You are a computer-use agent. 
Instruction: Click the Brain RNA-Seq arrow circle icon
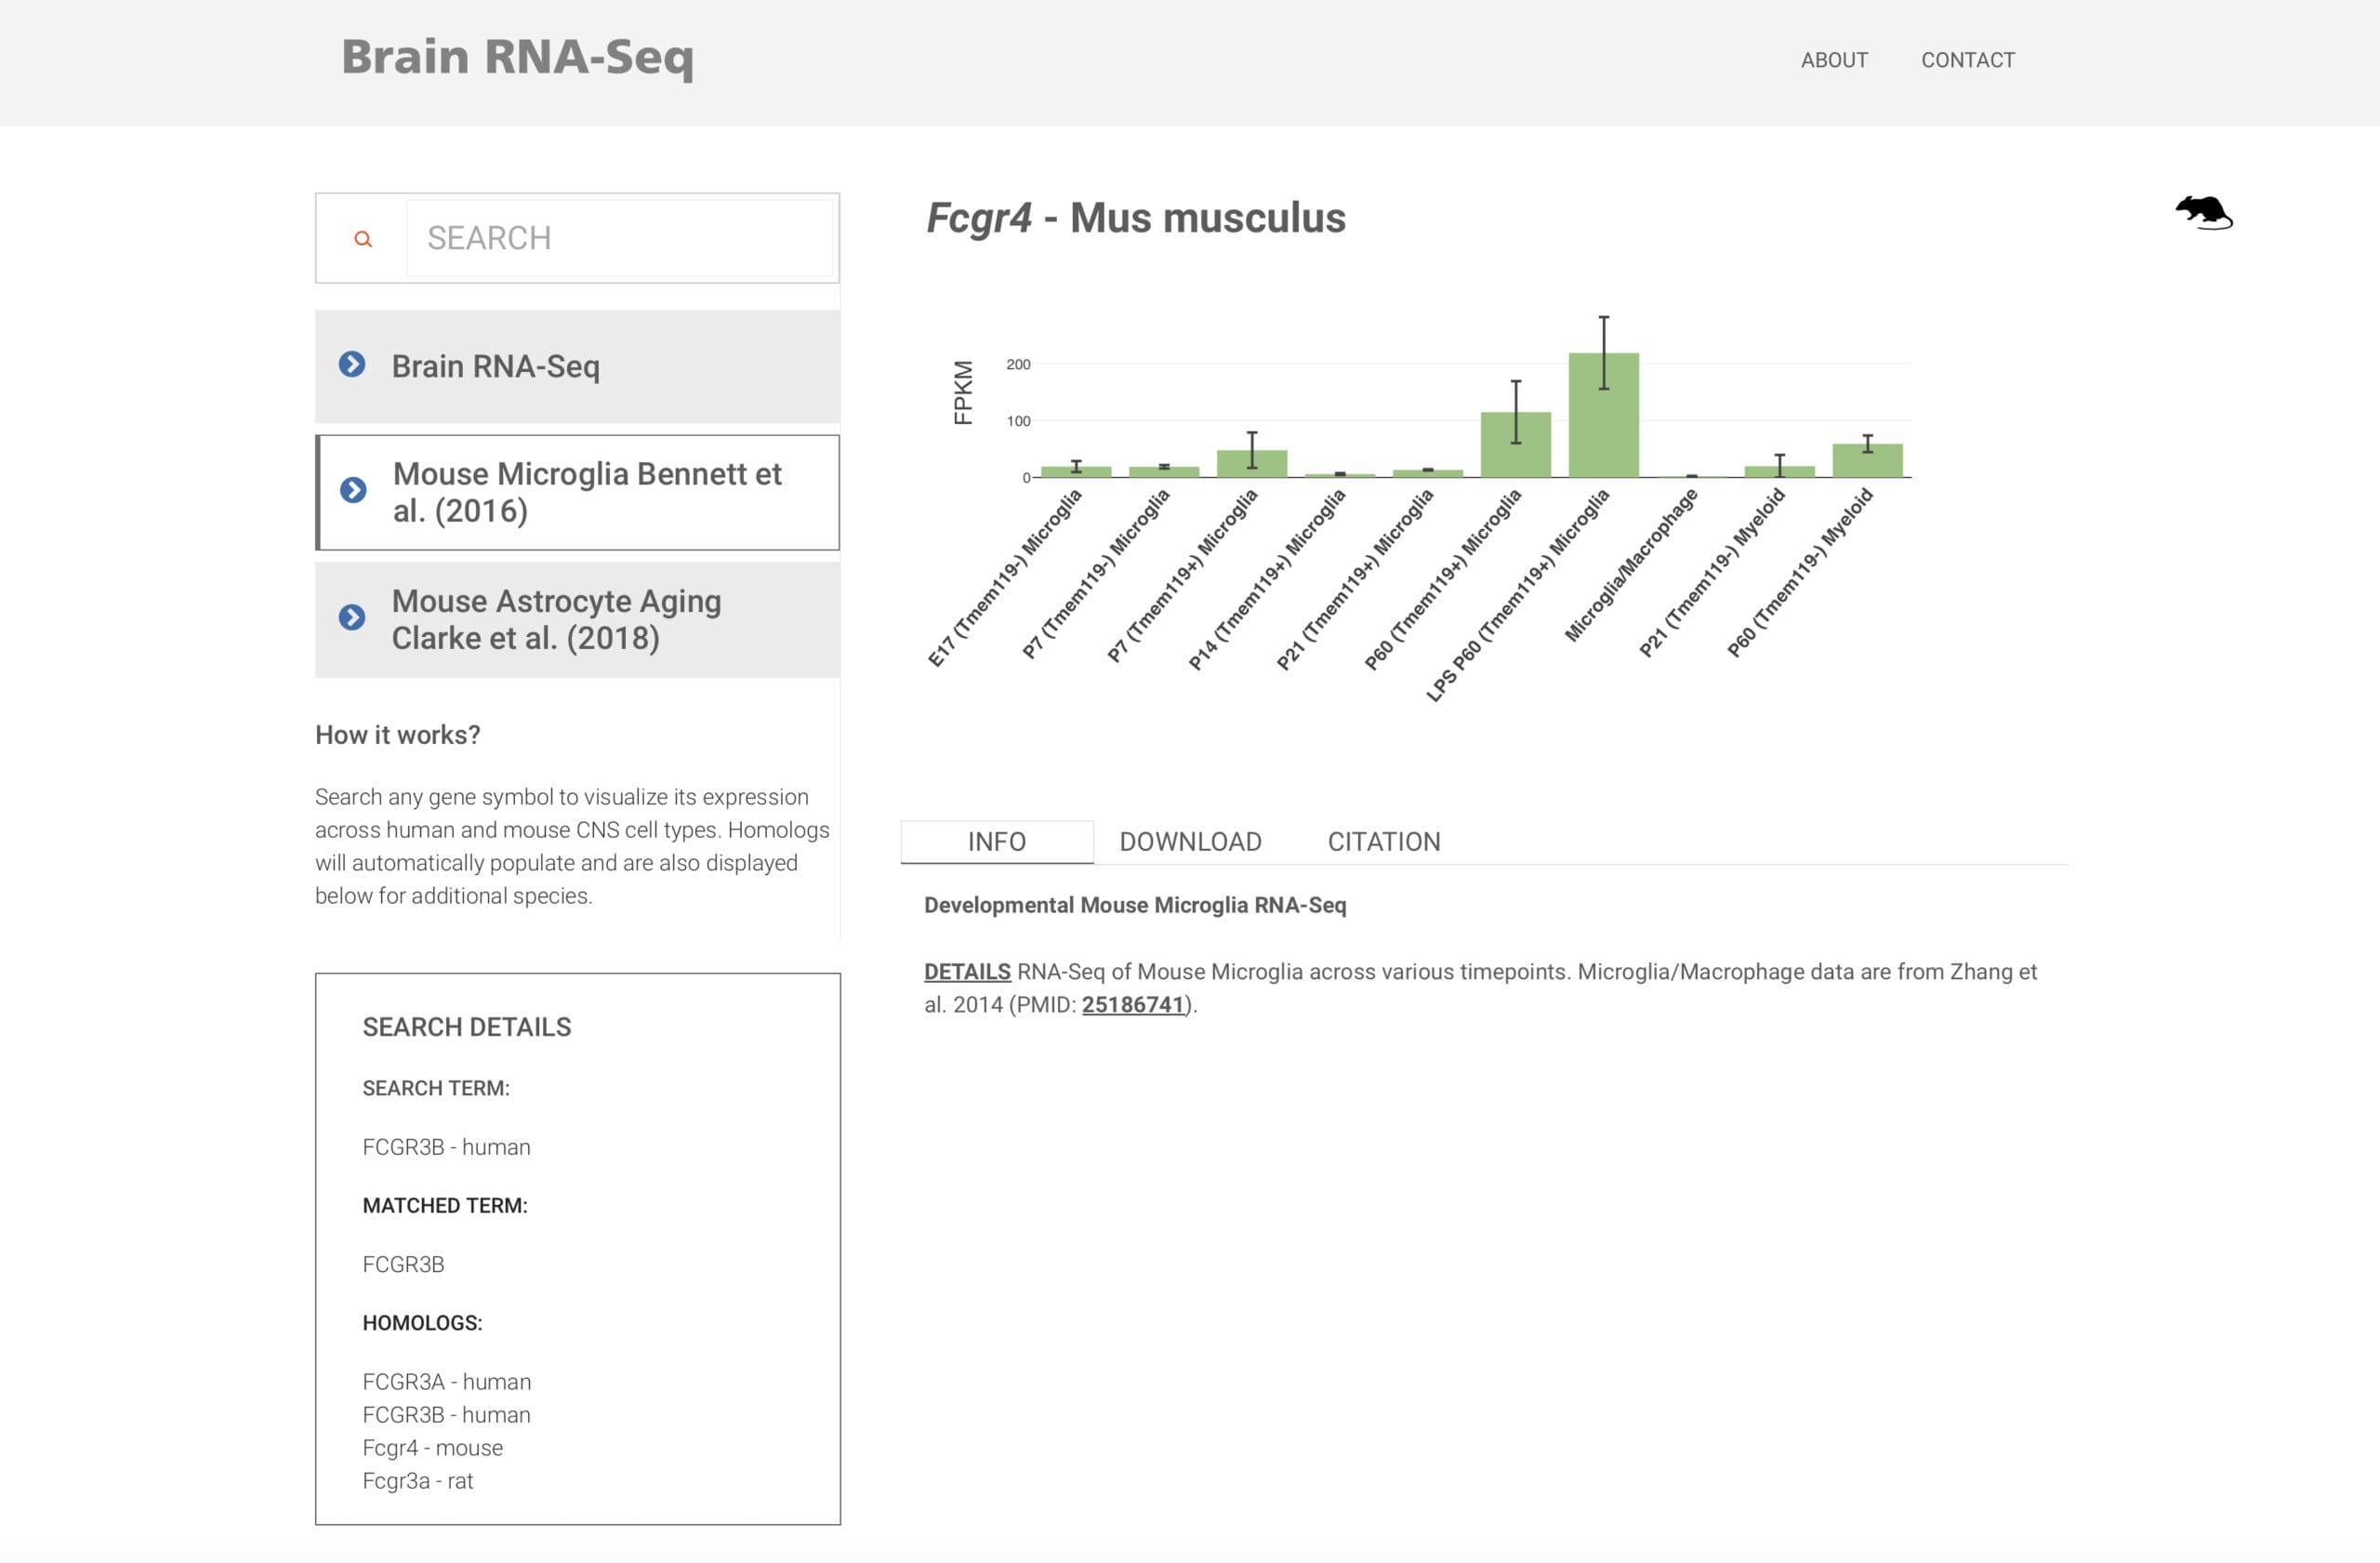pyautogui.click(x=352, y=364)
